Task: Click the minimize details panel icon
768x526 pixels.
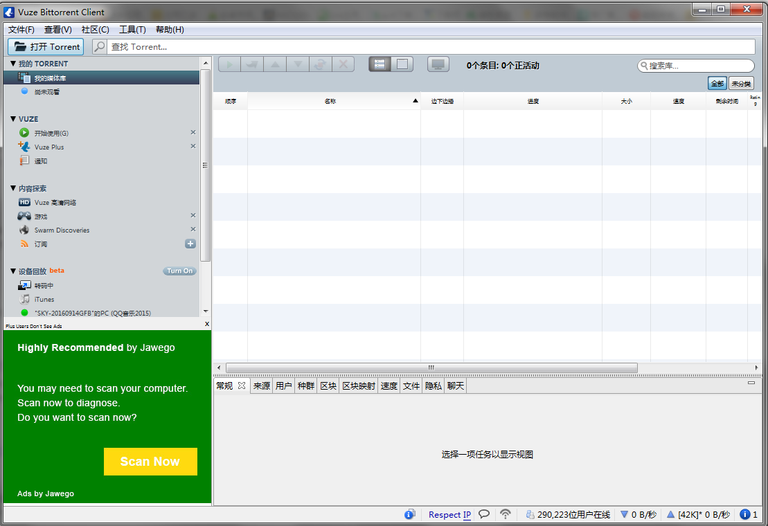Action: (x=751, y=382)
